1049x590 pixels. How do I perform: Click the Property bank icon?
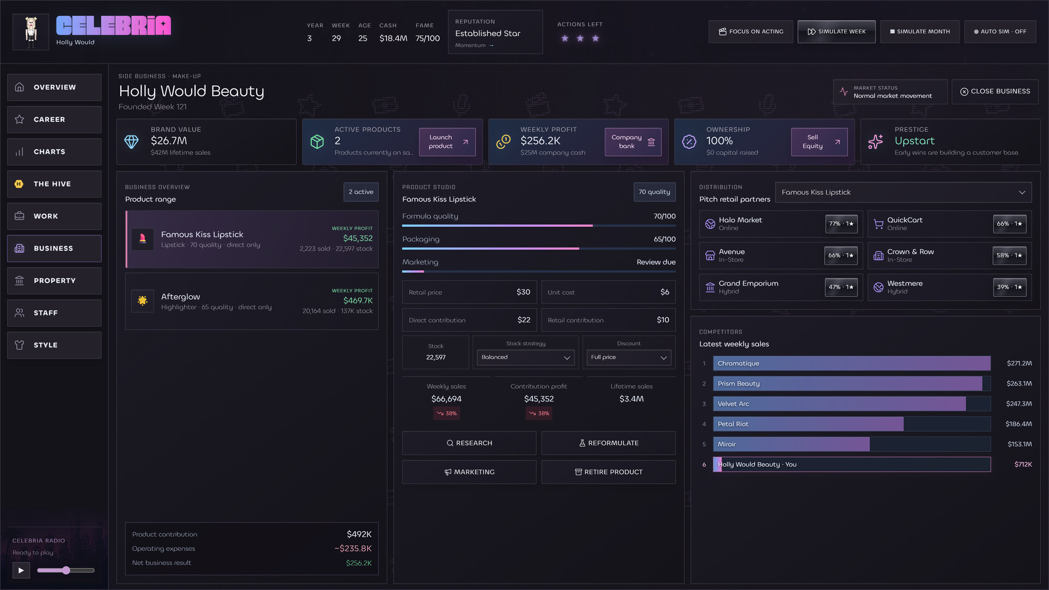pyautogui.click(x=20, y=281)
